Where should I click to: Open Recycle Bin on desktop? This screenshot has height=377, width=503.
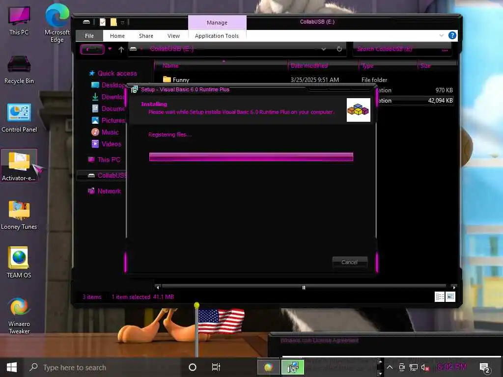[19, 70]
